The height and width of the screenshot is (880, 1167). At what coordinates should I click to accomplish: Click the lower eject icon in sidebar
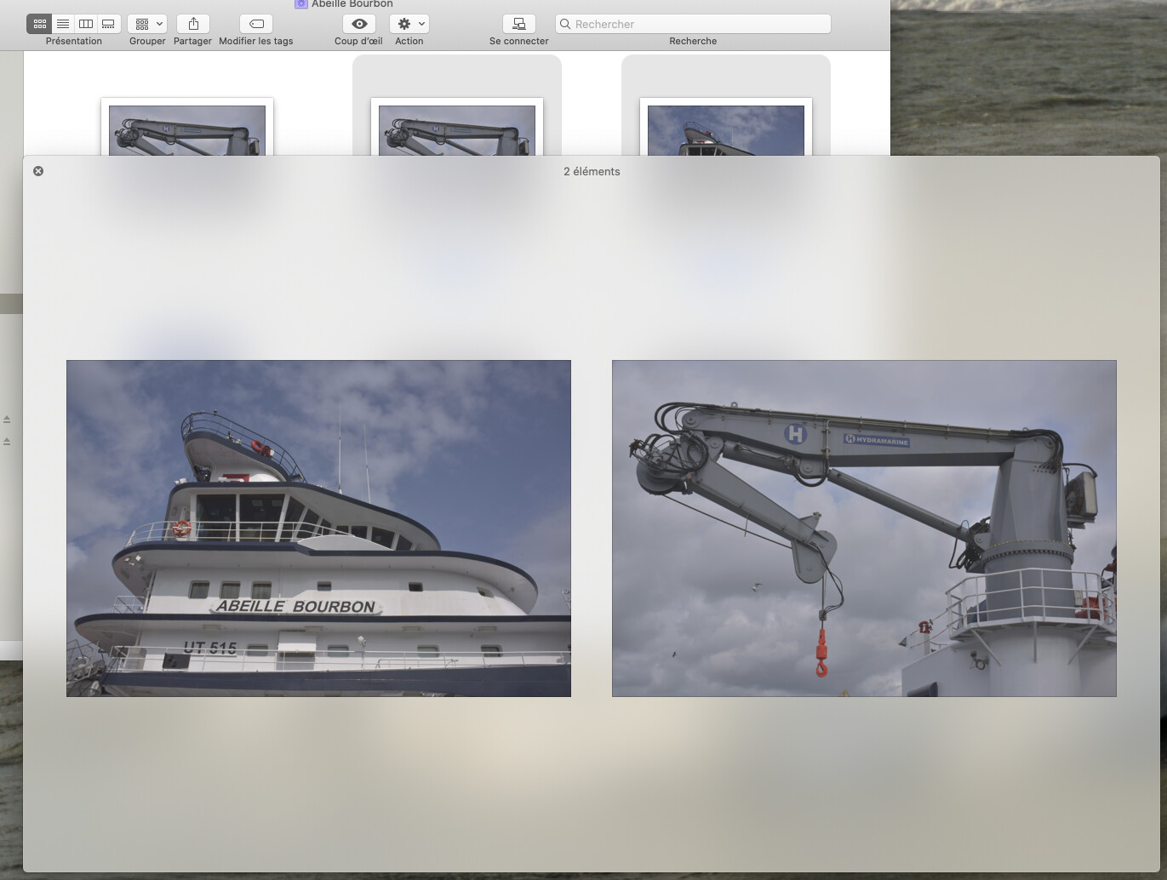coord(7,442)
